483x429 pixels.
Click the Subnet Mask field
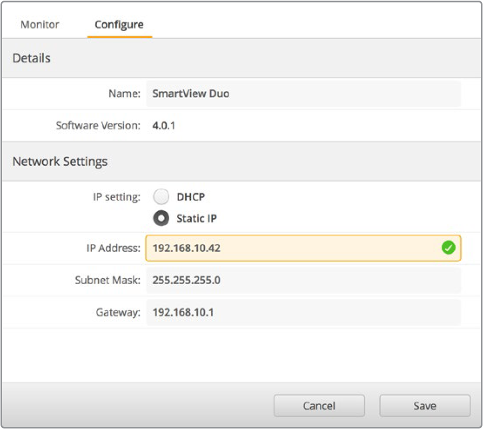(x=303, y=280)
